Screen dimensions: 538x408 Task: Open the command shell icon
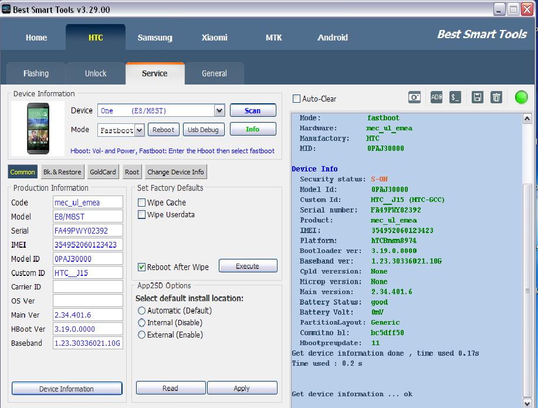point(455,97)
